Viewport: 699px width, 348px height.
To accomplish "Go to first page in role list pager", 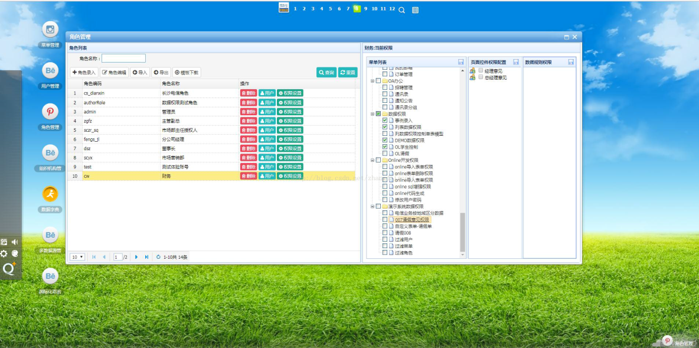I will coord(94,257).
